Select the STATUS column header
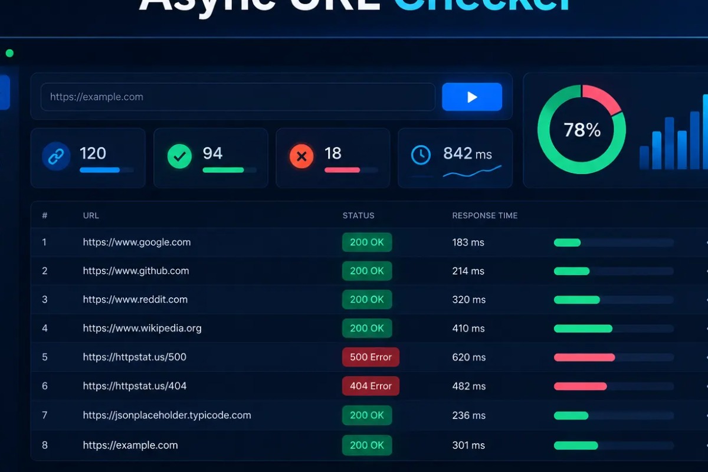Viewport: 708px width, 472px height. pyautogui.click(x=359, y=215)
